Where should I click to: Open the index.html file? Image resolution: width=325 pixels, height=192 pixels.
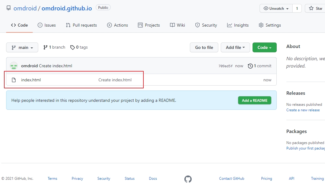[31, 80]
